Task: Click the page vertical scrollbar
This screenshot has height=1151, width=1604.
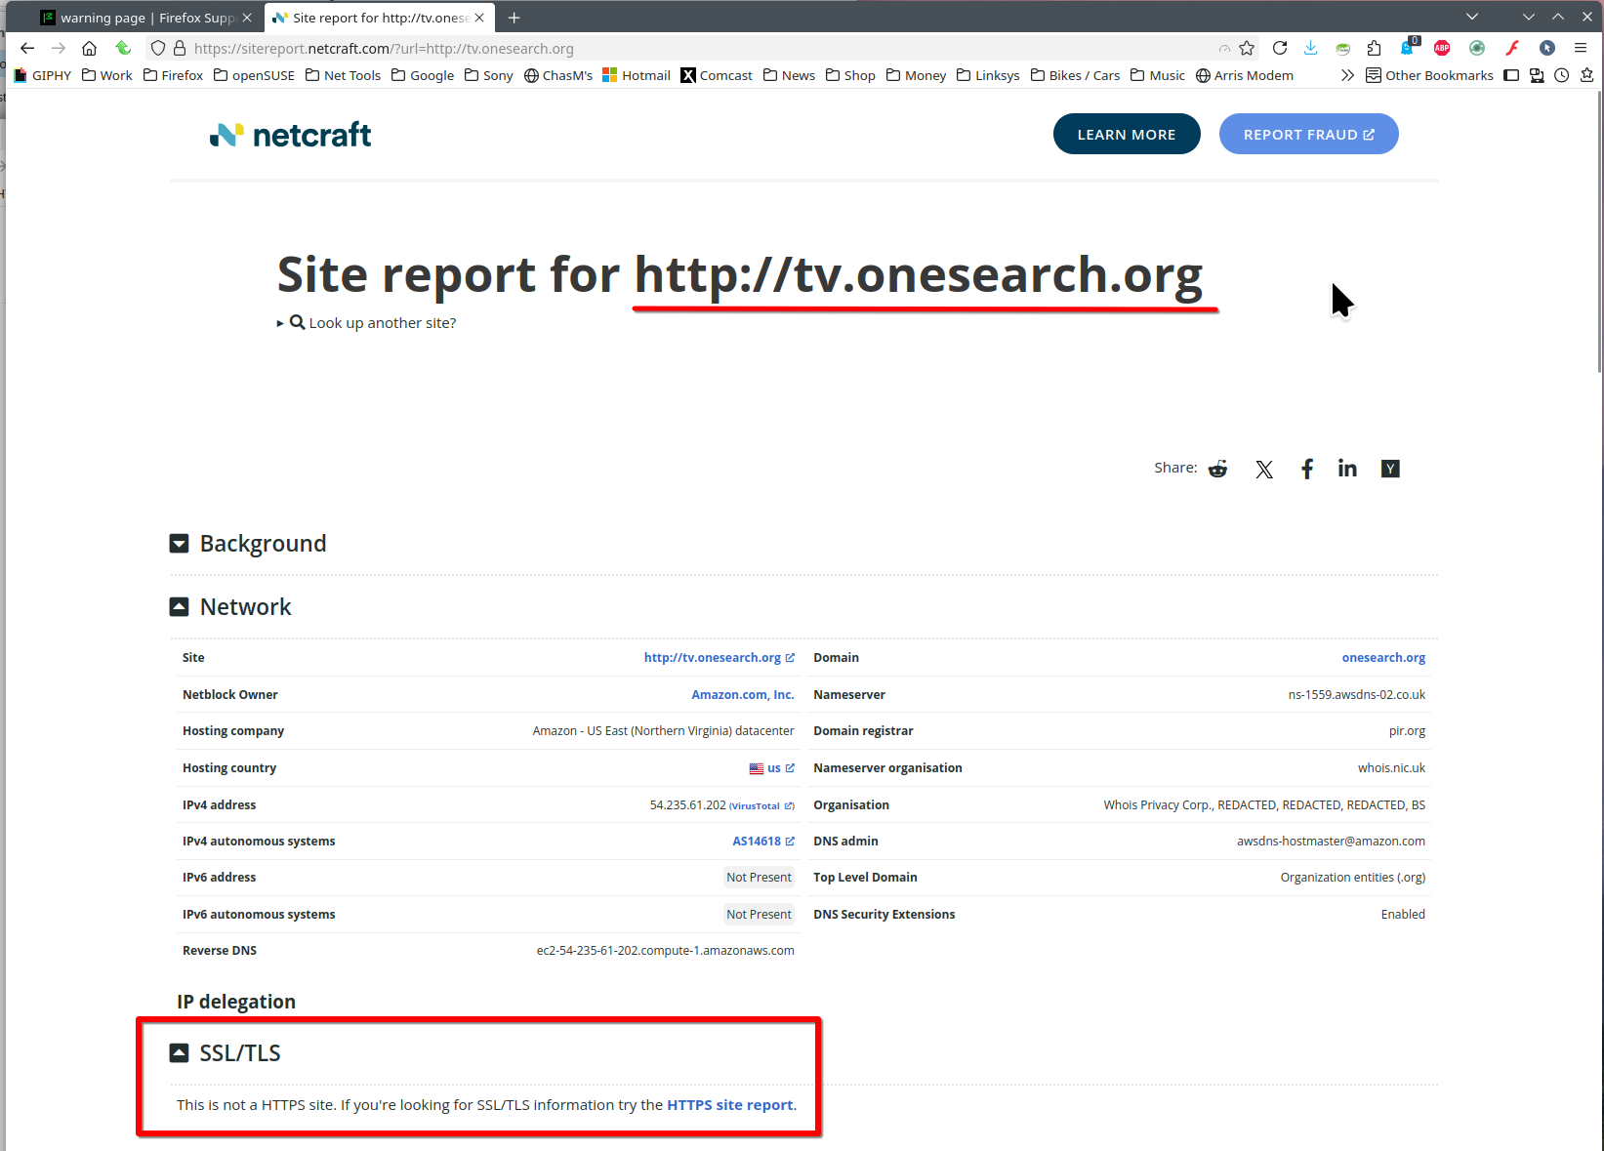Action: click(1599, 231)
